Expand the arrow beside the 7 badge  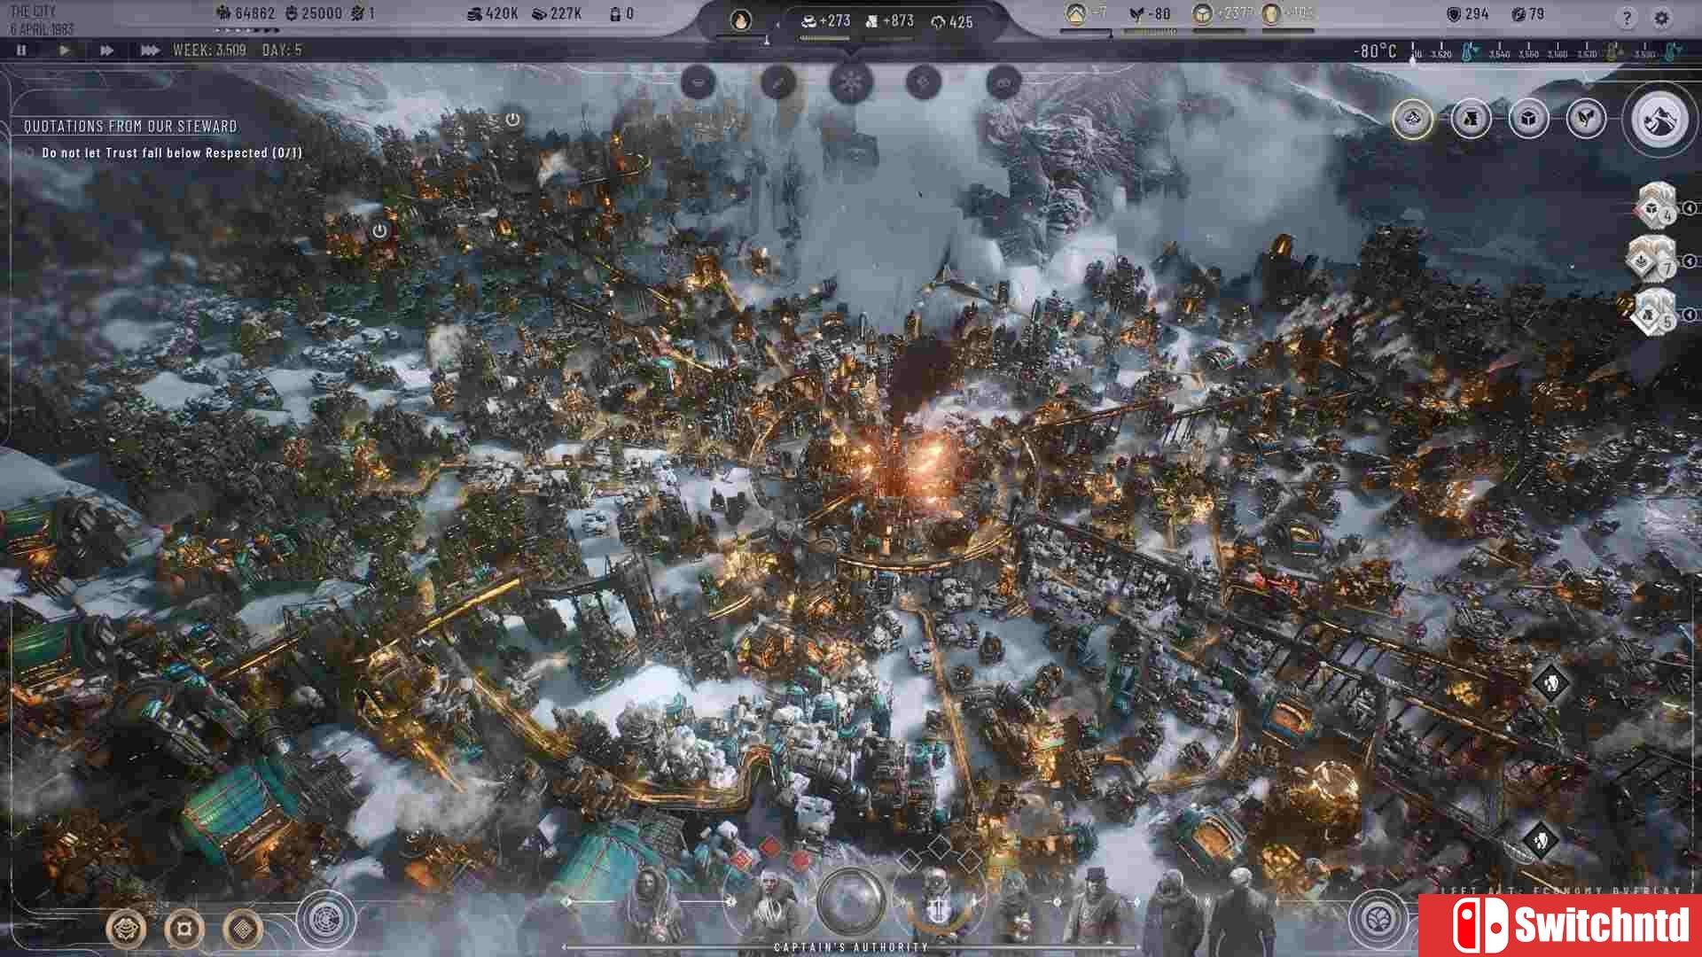[x=1690, y=261]
